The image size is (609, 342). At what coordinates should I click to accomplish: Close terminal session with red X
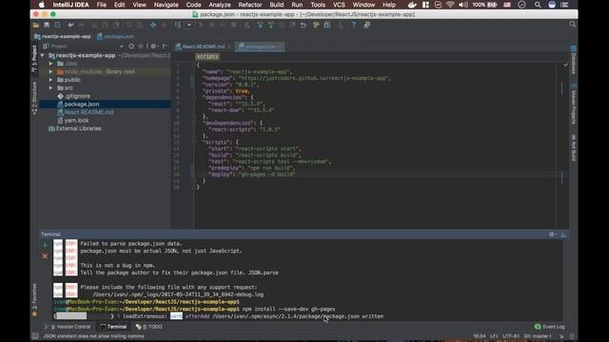point(45,256)
